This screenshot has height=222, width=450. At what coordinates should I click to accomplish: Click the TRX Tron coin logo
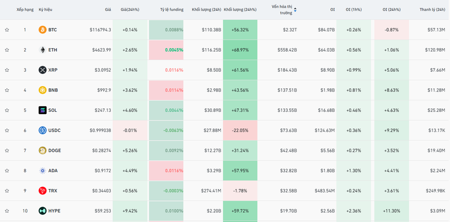point(42,191)
